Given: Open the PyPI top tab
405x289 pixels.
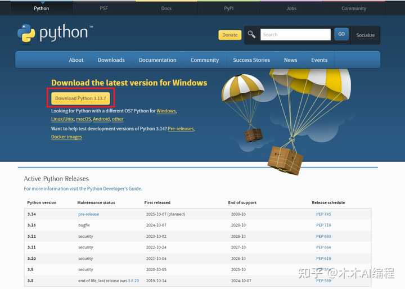Looking at the screenshot, I should pos(229,8).
